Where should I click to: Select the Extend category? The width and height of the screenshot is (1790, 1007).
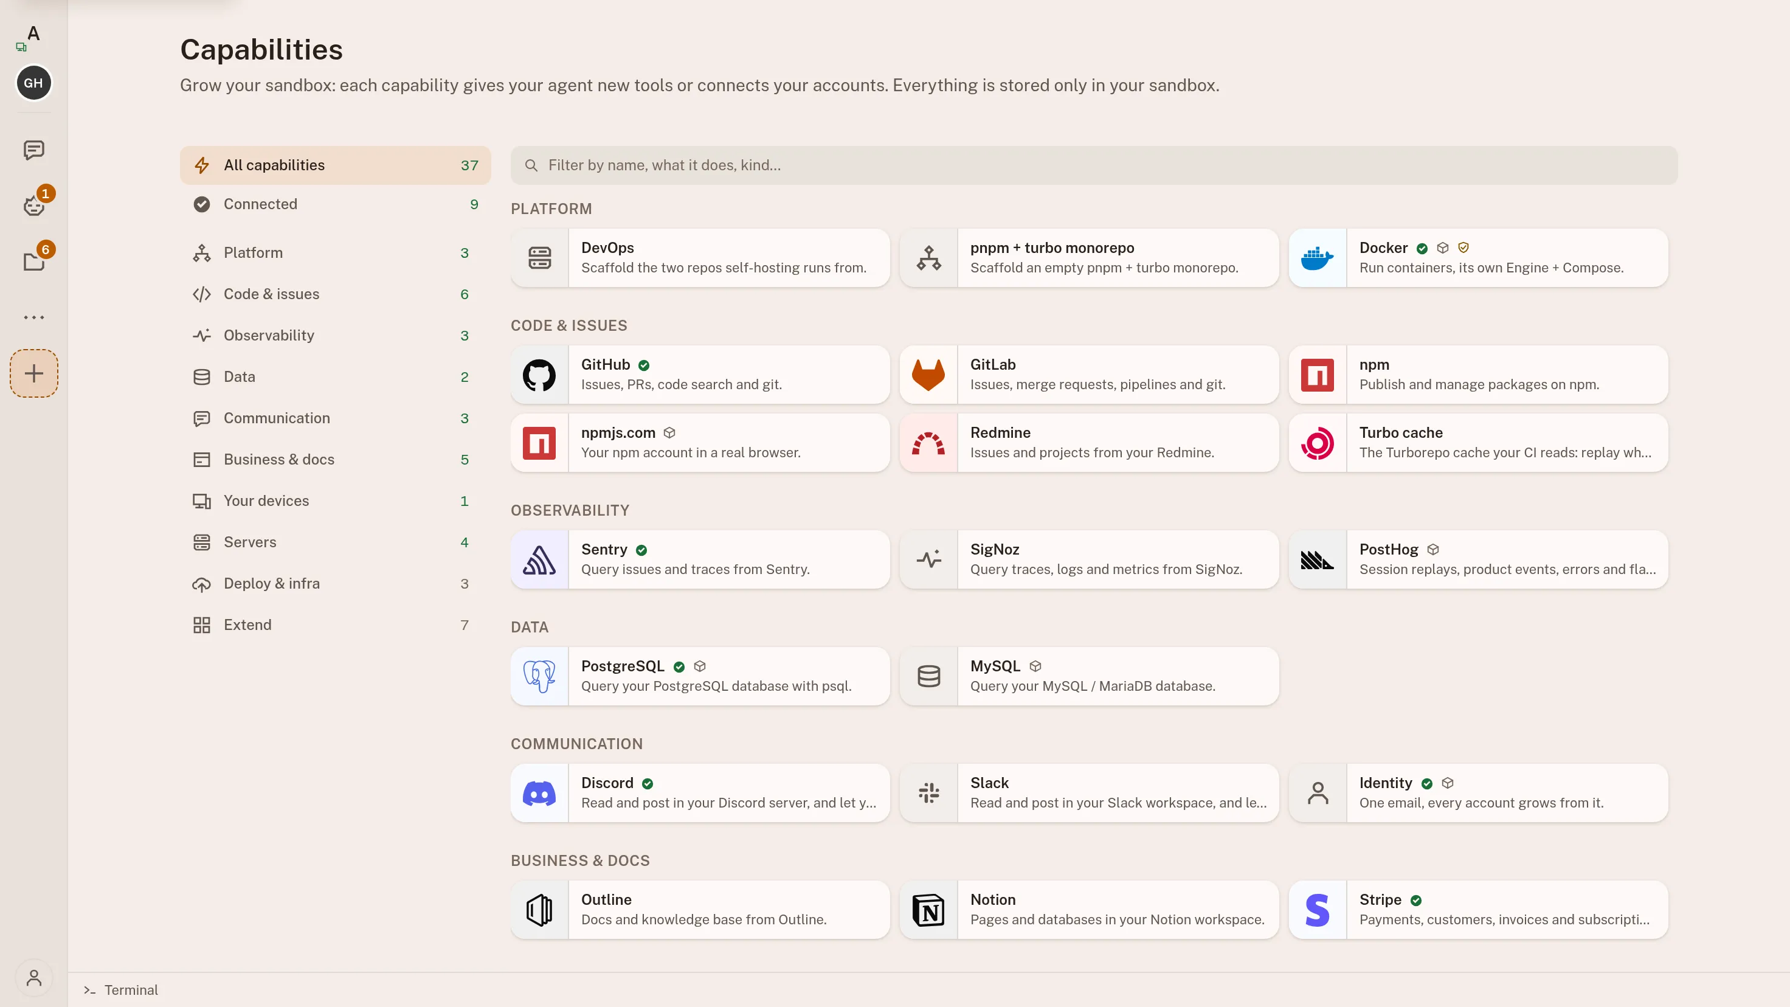(335, 625)
